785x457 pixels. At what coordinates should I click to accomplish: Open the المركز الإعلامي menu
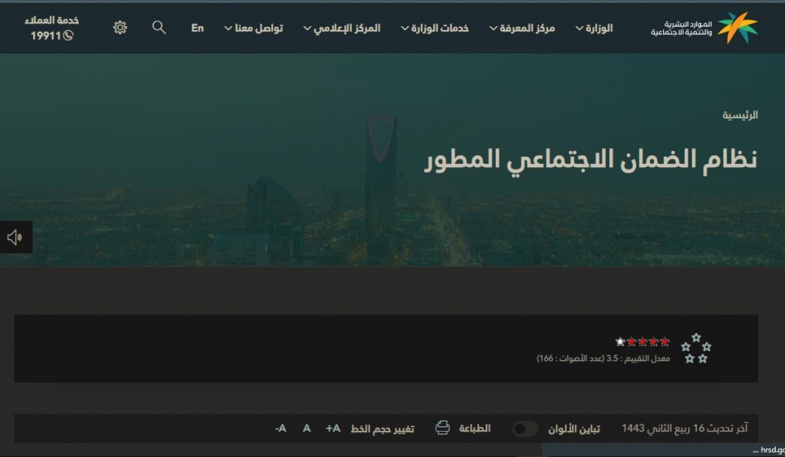tap(342, 28)
